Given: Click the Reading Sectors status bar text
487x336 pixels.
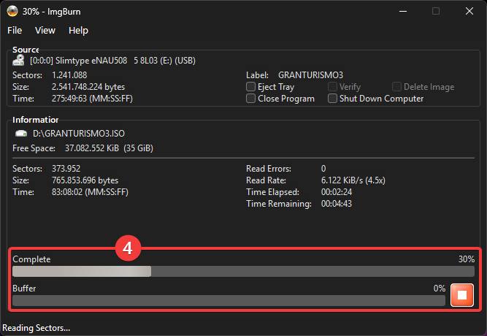Looking at the screenshot, I should click(x=36, y=328).
